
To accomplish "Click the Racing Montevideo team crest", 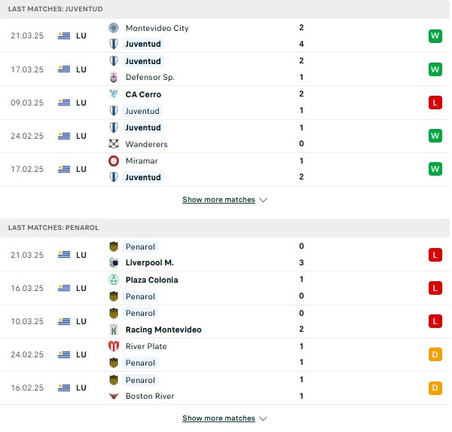I will click(x=114, y=329).
